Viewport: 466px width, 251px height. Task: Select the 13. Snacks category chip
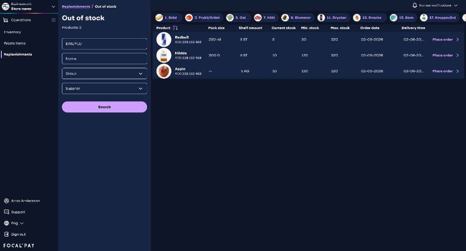pyautogui.click(x=370, y=18)
